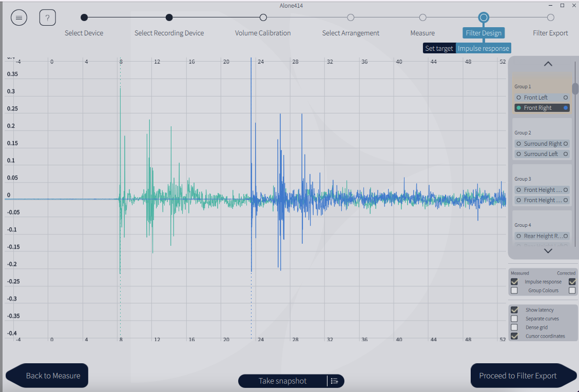Expand downward with the channel list down chevron
Viewport: 579px width, 392px height.
(x=548, y=251)
